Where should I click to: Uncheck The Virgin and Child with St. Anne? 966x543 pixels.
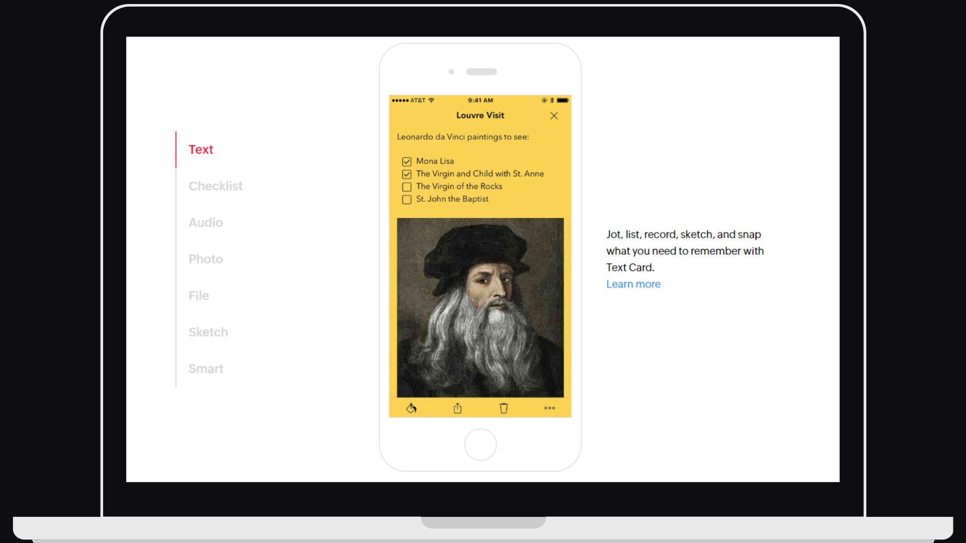point(407,174)
